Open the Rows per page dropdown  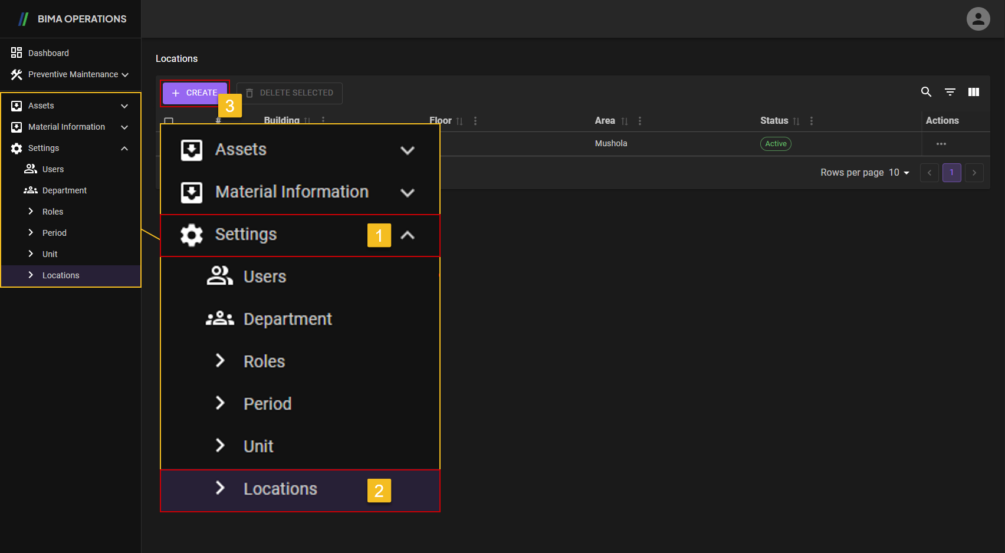[x=899, y=172]
